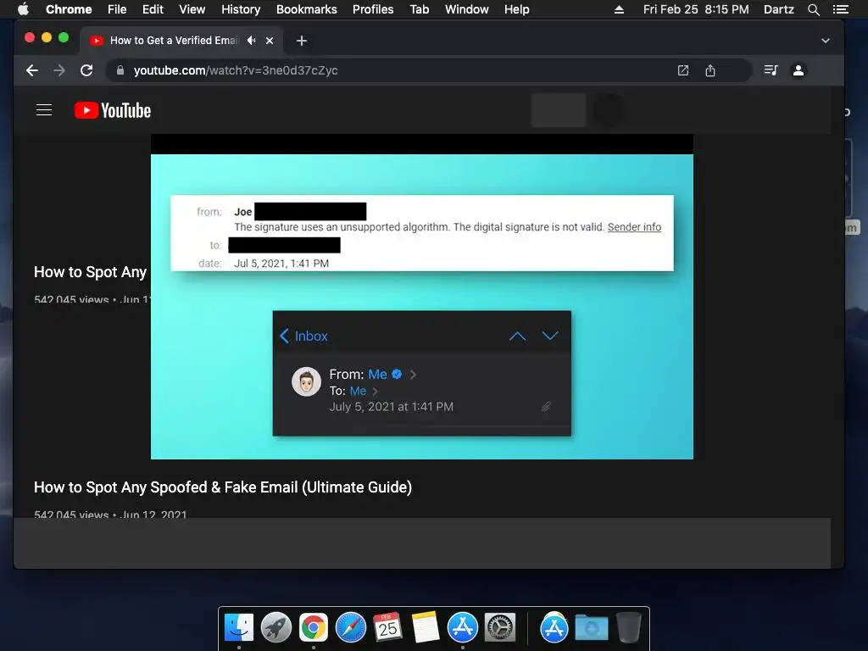
Task: Open System Preferences from the Dock
Action: coord(500,627)
